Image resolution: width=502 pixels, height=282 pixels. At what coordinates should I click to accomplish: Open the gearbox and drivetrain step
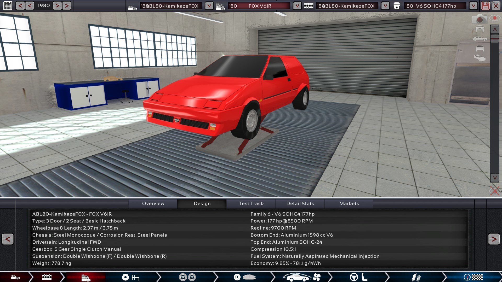[x=130, y=277]
